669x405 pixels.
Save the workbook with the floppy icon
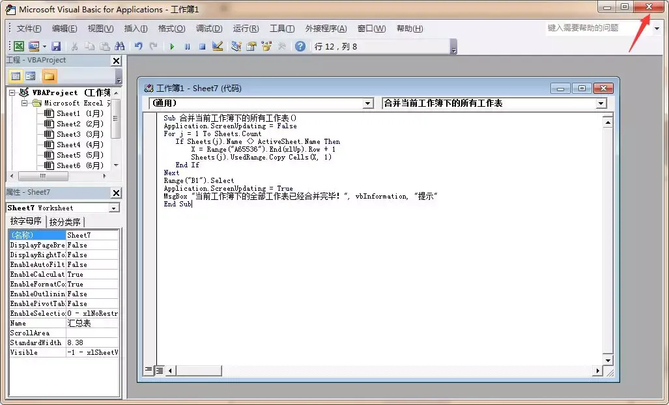click(x=56, y=46)
